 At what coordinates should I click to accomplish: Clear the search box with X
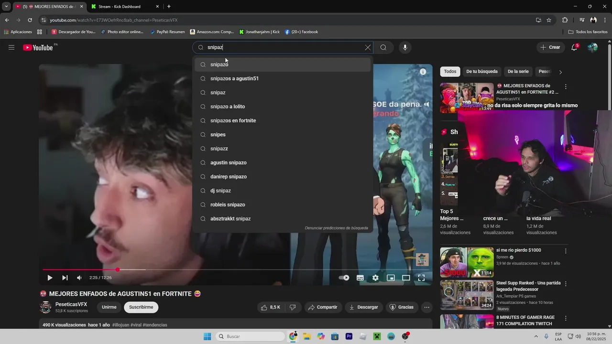(368, 47)
